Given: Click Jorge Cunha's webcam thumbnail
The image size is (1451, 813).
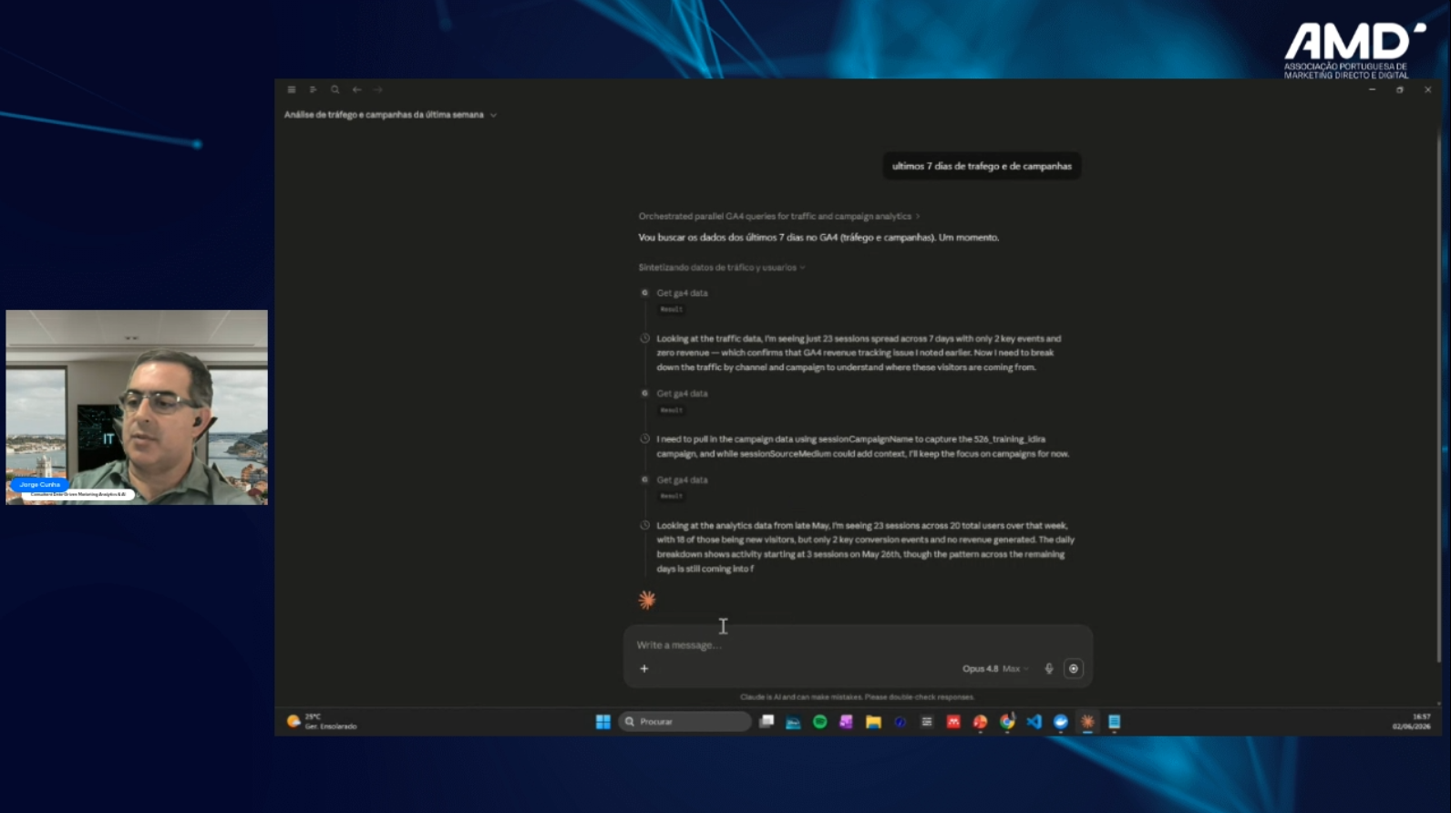Looking at the screenshot, I should click(137, 407).
